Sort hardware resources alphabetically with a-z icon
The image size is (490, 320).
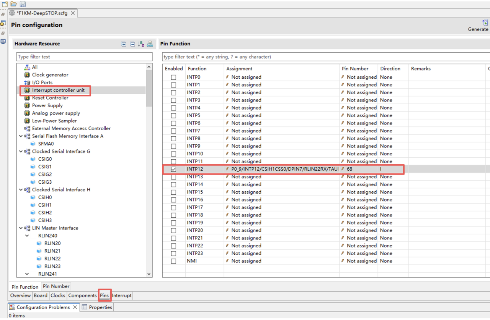pos(141,44)
